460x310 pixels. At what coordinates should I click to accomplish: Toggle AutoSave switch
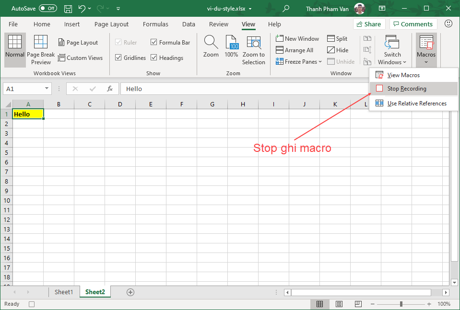pos(48,9)
